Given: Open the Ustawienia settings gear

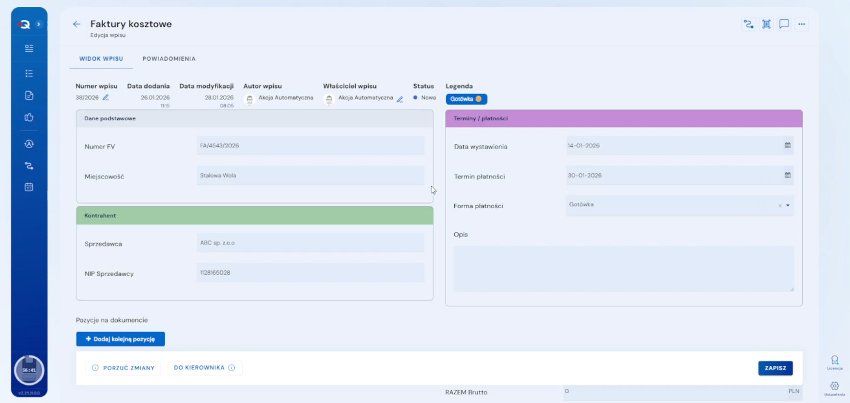Looking at the screenshot, I should point(834,386).
